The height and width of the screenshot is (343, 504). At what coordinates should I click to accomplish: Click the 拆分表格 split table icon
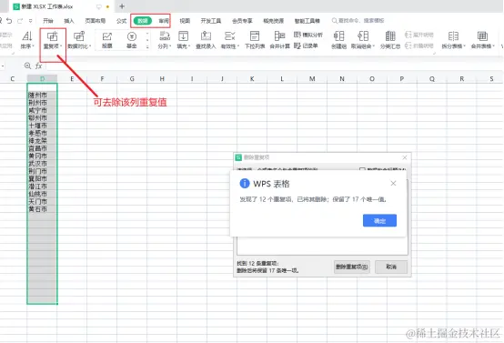(453, 40)
